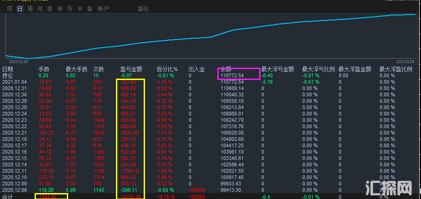The height and width of the screenshot is (199, 421).
Task: Open the 备 notes tab
Action: click(90, 9)
